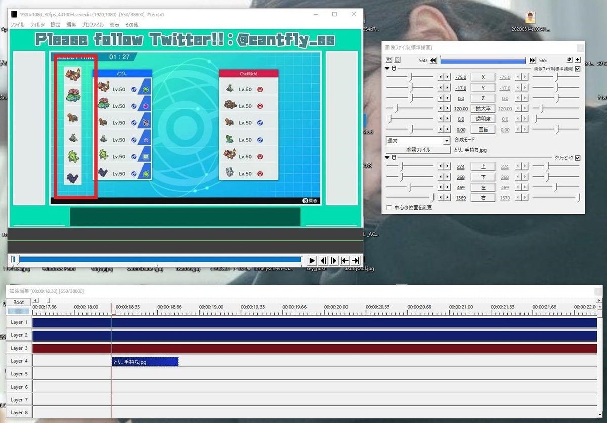
Task: Toggle visibility of Layer 4
Action: (19, 361)
